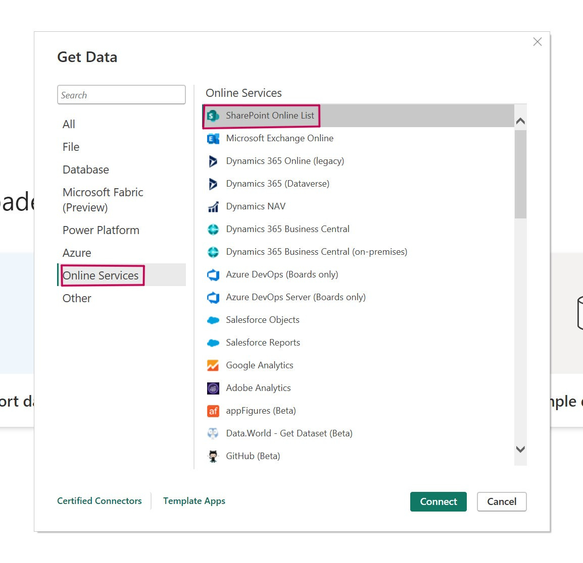The image size is (583, 563).
Task: Click the Salesforce Reports cloud icon
Action: [213, 343]
